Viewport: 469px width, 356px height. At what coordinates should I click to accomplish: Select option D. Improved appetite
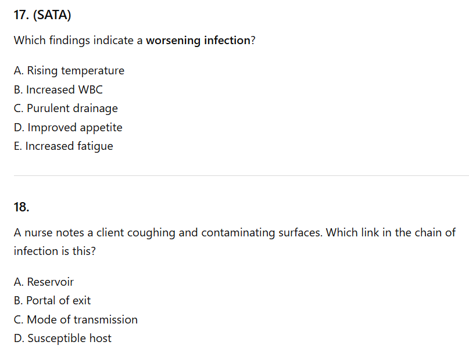68,127
